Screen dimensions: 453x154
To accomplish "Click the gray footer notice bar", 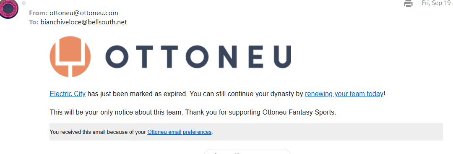I will coord(246,132).
